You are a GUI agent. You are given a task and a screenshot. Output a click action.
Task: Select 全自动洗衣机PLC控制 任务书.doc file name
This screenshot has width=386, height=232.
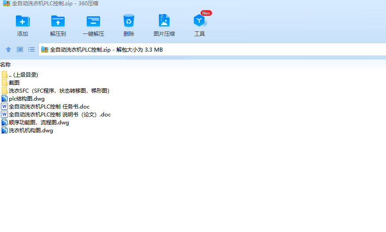(x=49, y=106)
